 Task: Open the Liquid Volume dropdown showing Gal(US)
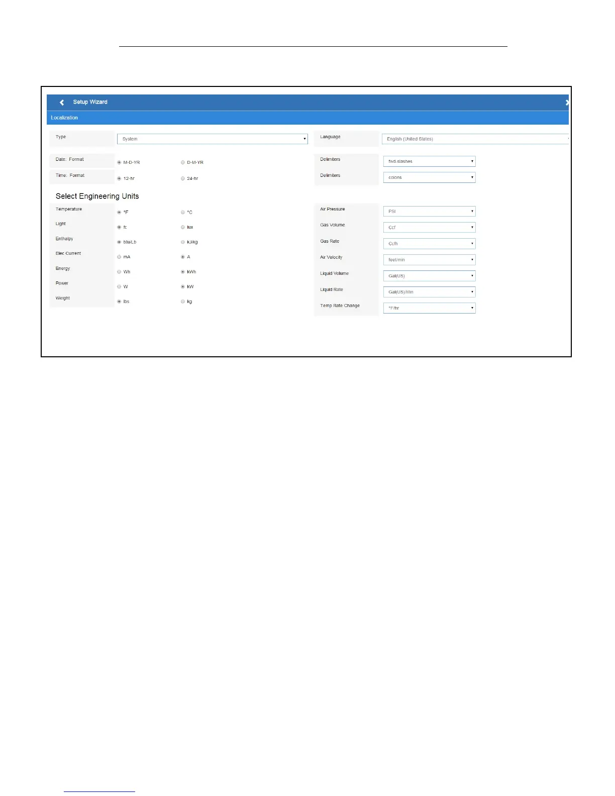tap(429, 275)
